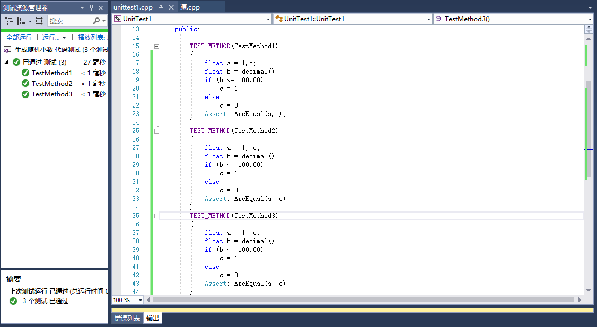This screenshot has width=597, height=327.
Task: Click the search magnifier icon
Action: pos(96,21)
